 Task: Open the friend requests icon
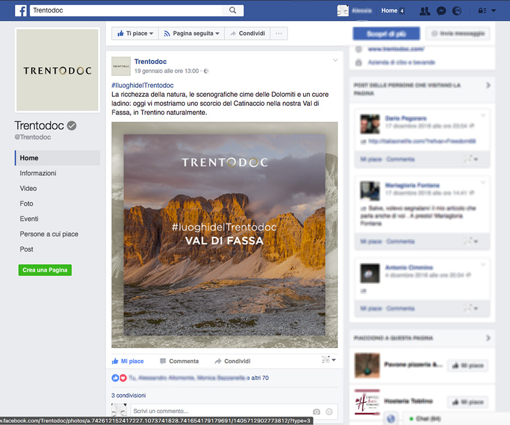click(x=425, y=11)
